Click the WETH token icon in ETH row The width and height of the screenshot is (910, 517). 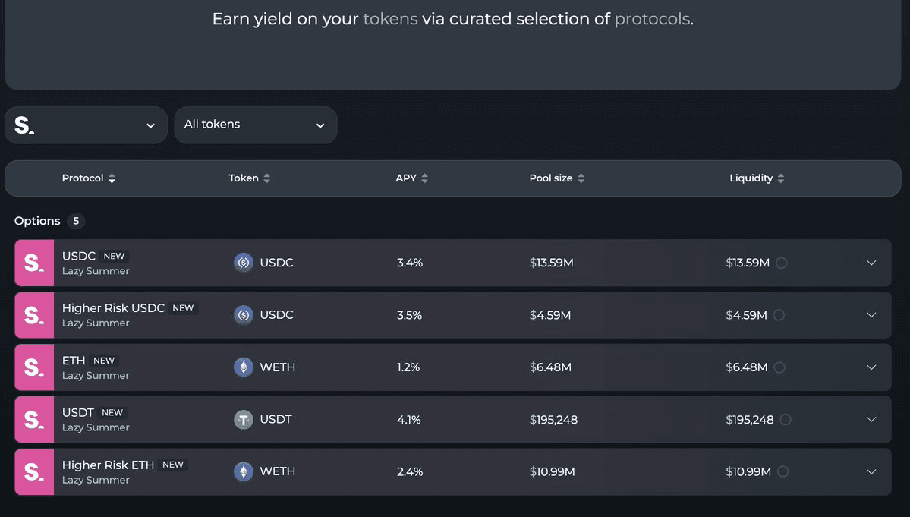(x=243, y=367)
